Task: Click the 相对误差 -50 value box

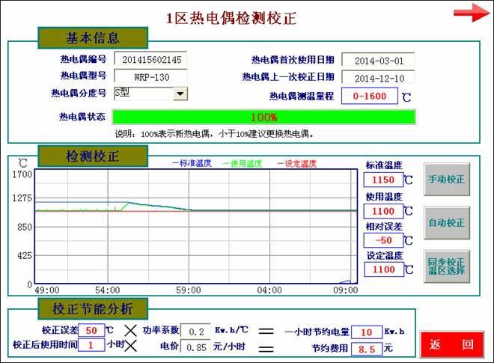Action: click(383, 240)
